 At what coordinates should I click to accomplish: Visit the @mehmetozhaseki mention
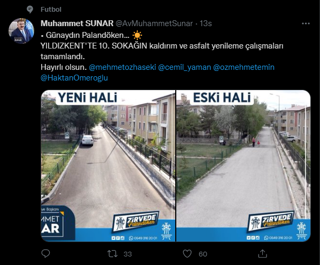[122, 67]
